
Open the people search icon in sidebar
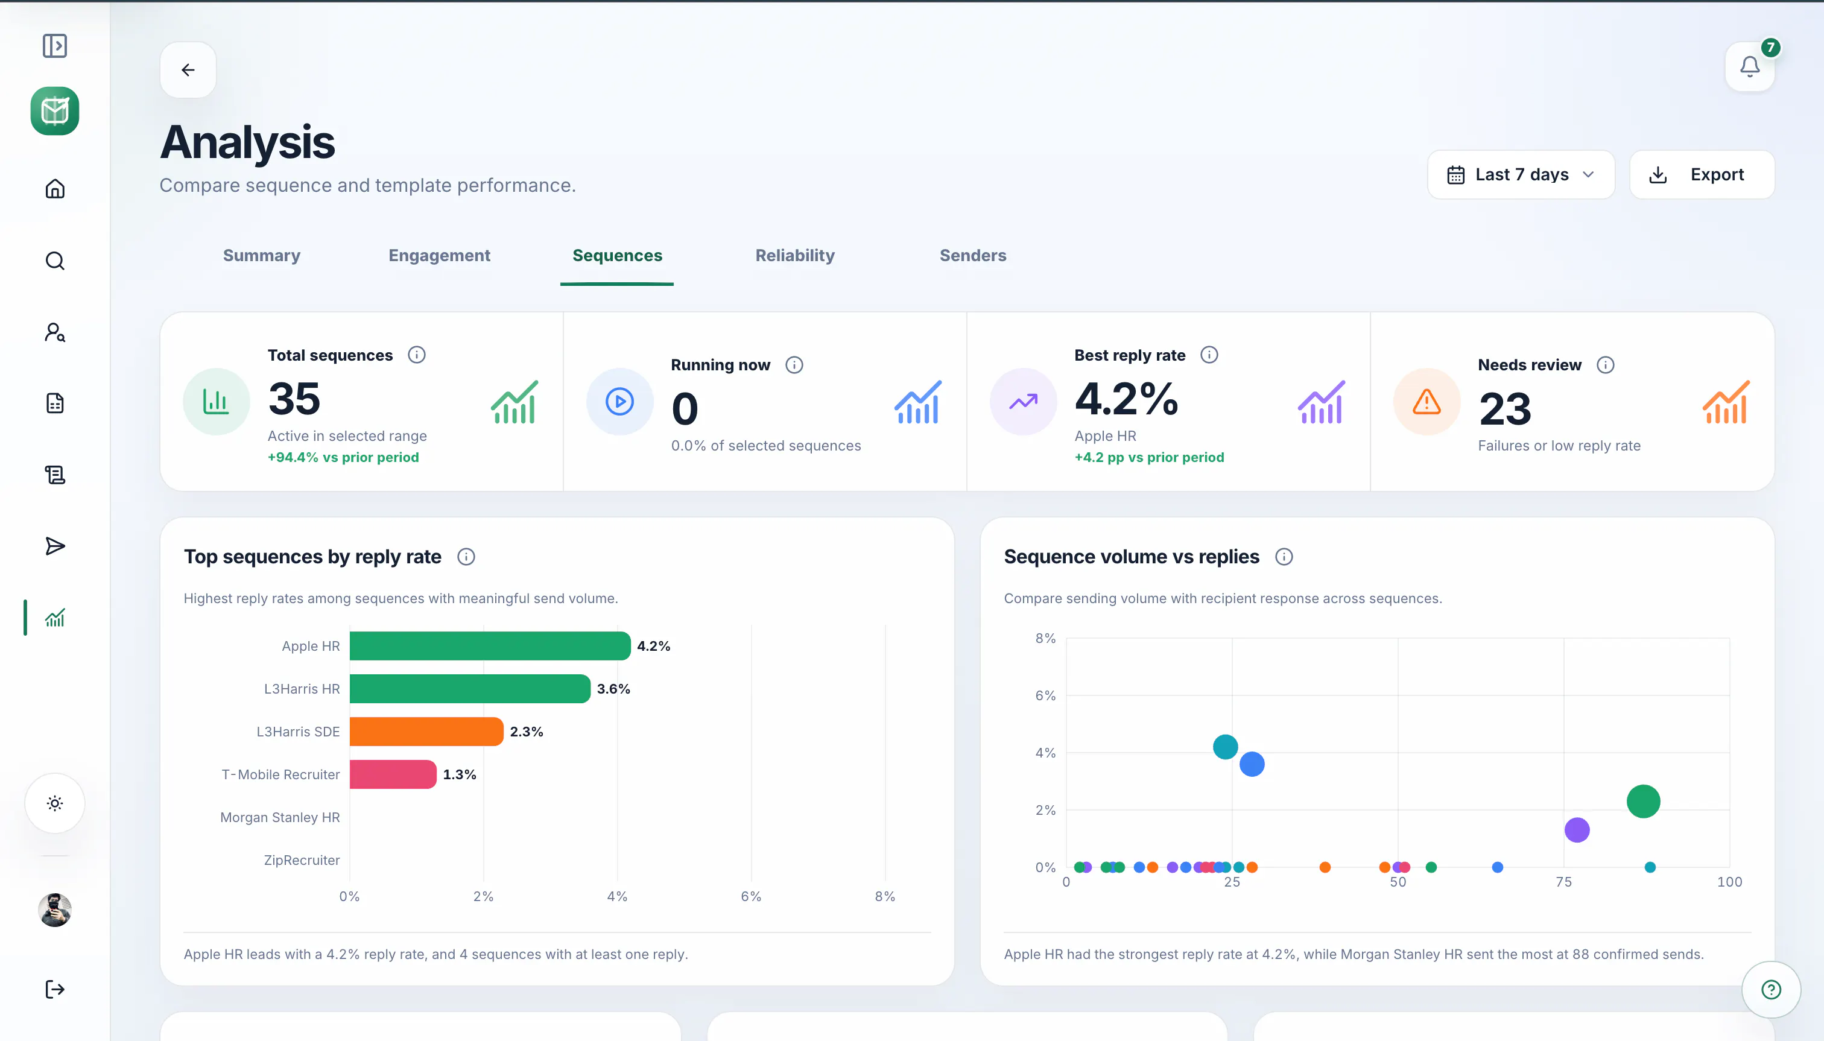point(54,332)
